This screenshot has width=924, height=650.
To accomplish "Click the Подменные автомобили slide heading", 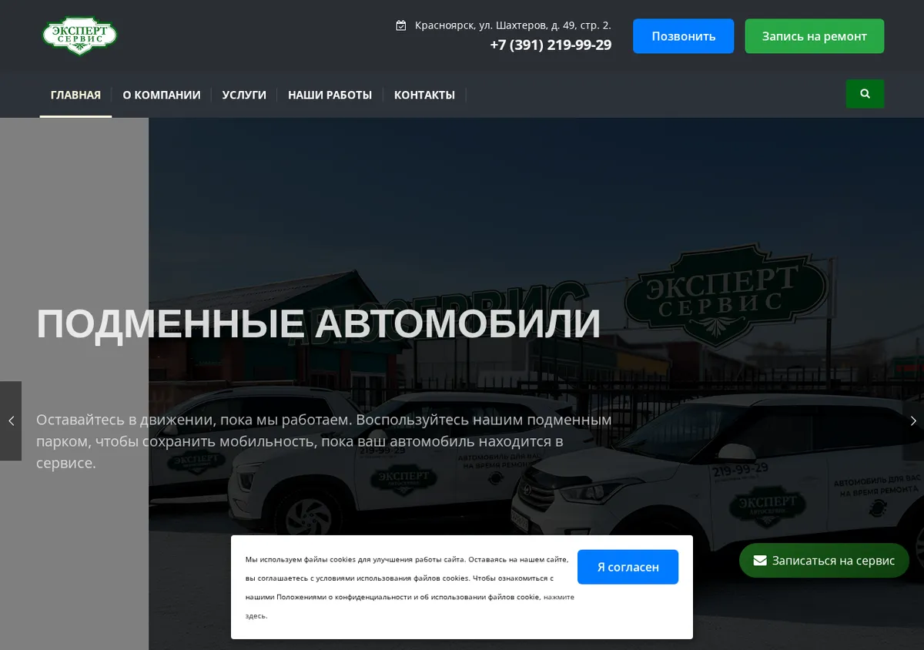I will pyautogui.click(x=318, y=323).
